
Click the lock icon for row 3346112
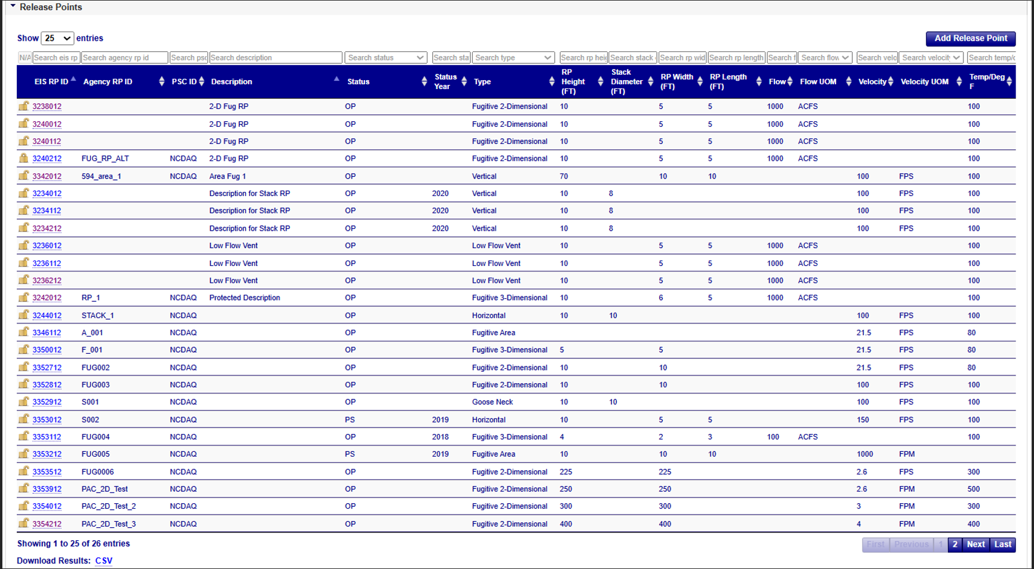click(x=23, y=332)
